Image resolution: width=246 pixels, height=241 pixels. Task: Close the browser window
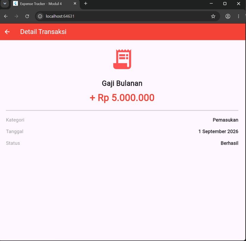pos(239,4)
